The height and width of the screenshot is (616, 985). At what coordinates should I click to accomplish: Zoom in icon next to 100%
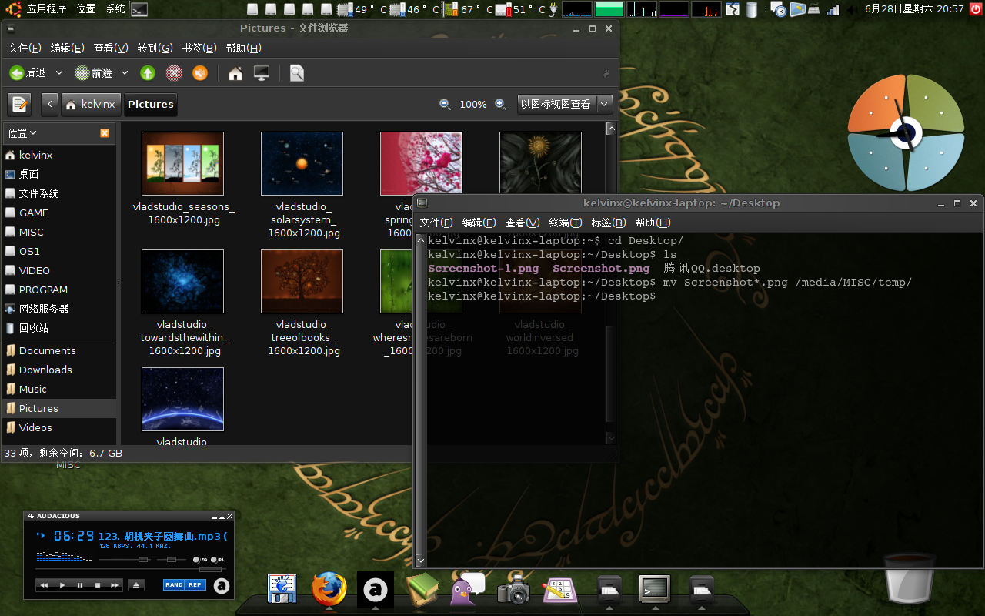pyautogui.click(x=500, y=104)
